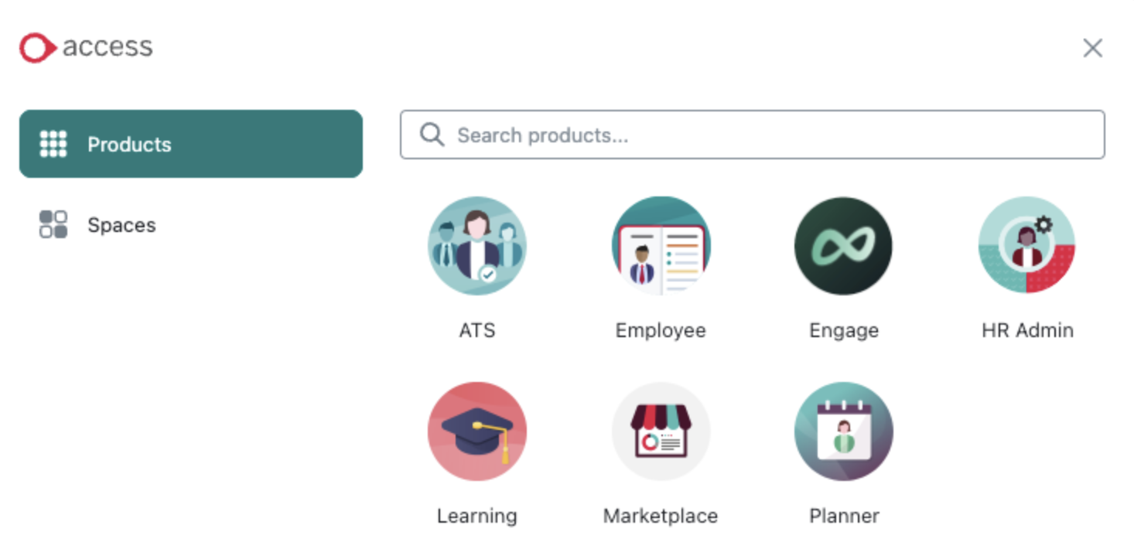Open the Learning graduation cap icon

click(x=476, y=431)
